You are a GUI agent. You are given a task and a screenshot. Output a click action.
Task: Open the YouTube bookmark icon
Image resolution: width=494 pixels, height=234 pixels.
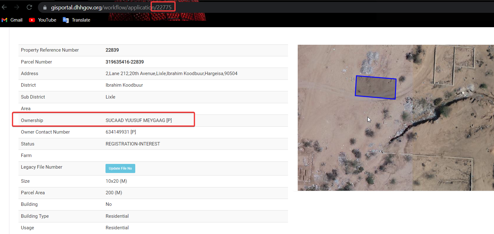32,20
